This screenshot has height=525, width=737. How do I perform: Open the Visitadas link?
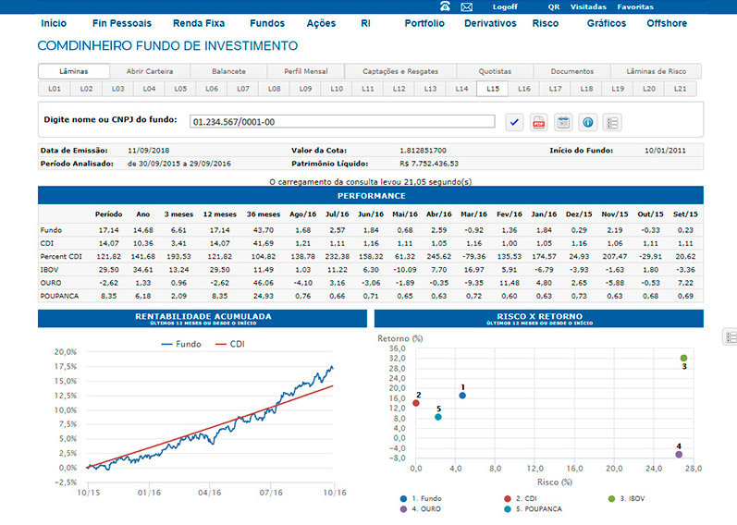point(588,7)
